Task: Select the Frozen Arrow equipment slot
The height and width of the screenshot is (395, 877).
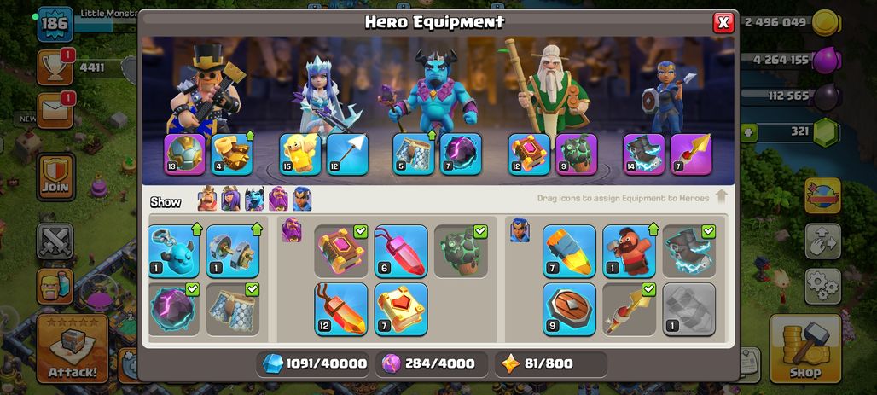Action: [x=347, y=154]
